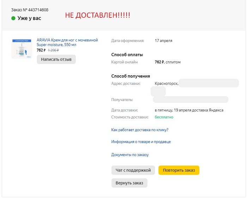Click the 'Дата оформления:' label
This screenshot has height=198, width=247.
click(128, 41)
